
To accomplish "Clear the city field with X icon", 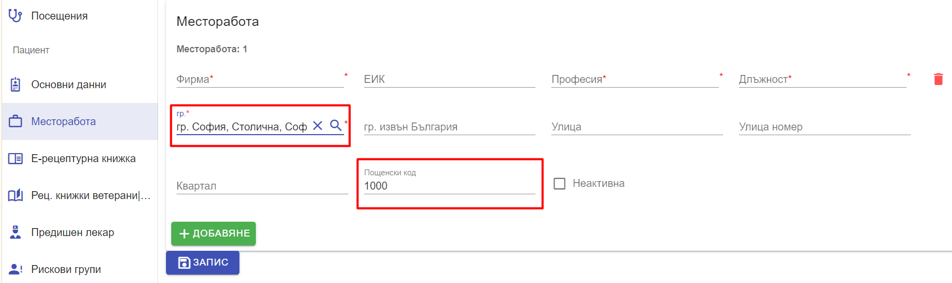I will coord(318,126).
